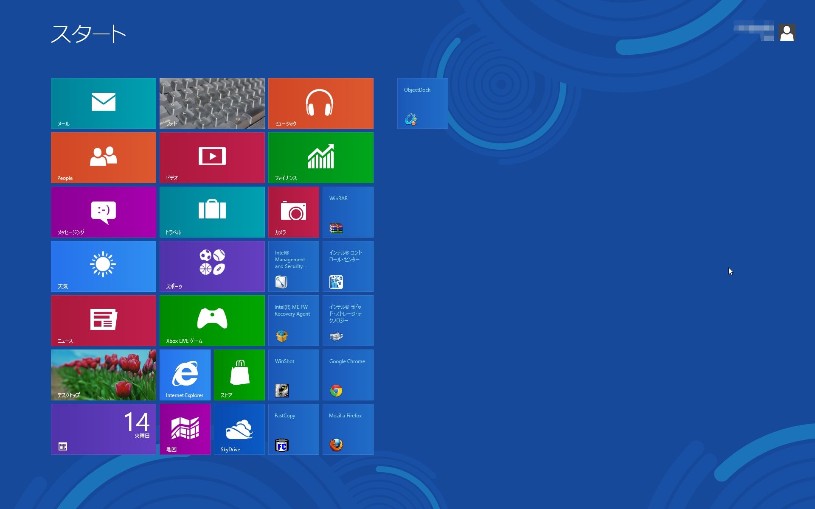
Task: Open the calendar tile showing 14
Action: pos(103,429)
